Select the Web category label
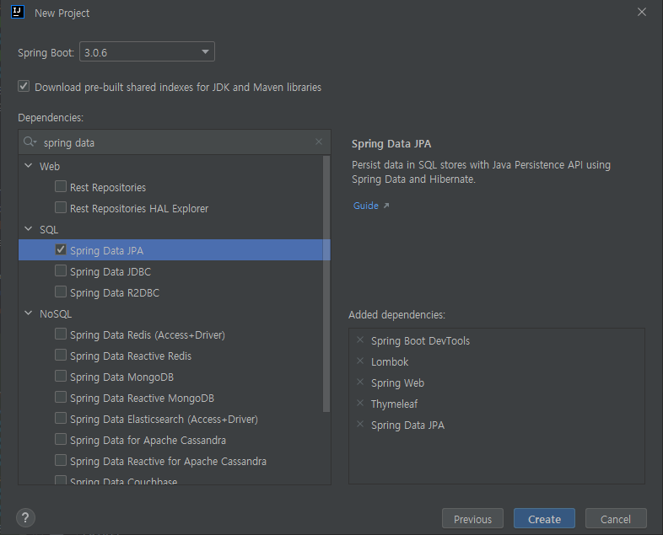The width and height of the screenshot is (663, 535). coord(50,166)
